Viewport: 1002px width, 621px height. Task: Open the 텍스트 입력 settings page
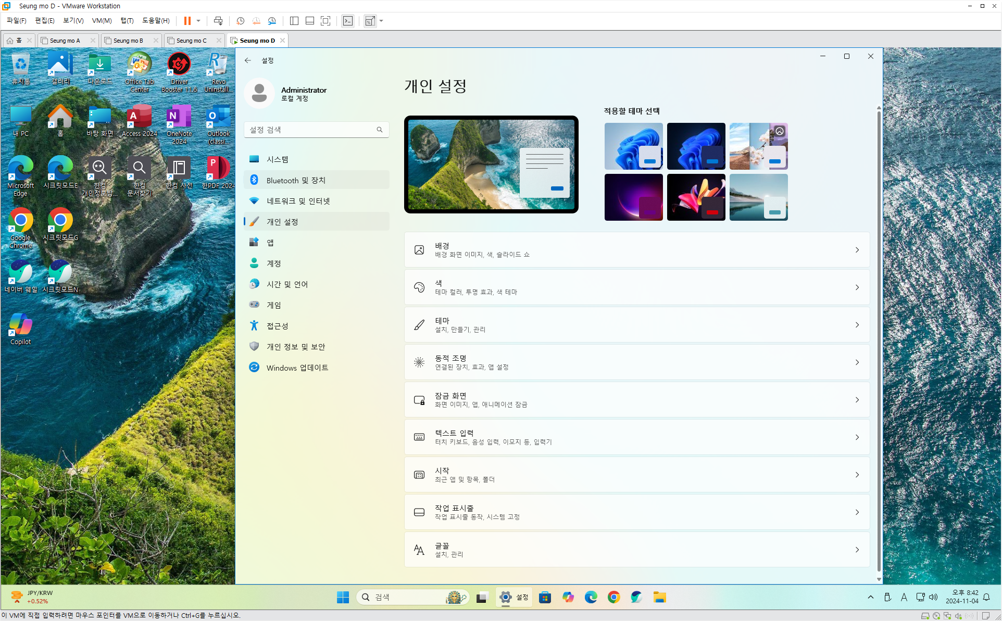click(636, 437)
